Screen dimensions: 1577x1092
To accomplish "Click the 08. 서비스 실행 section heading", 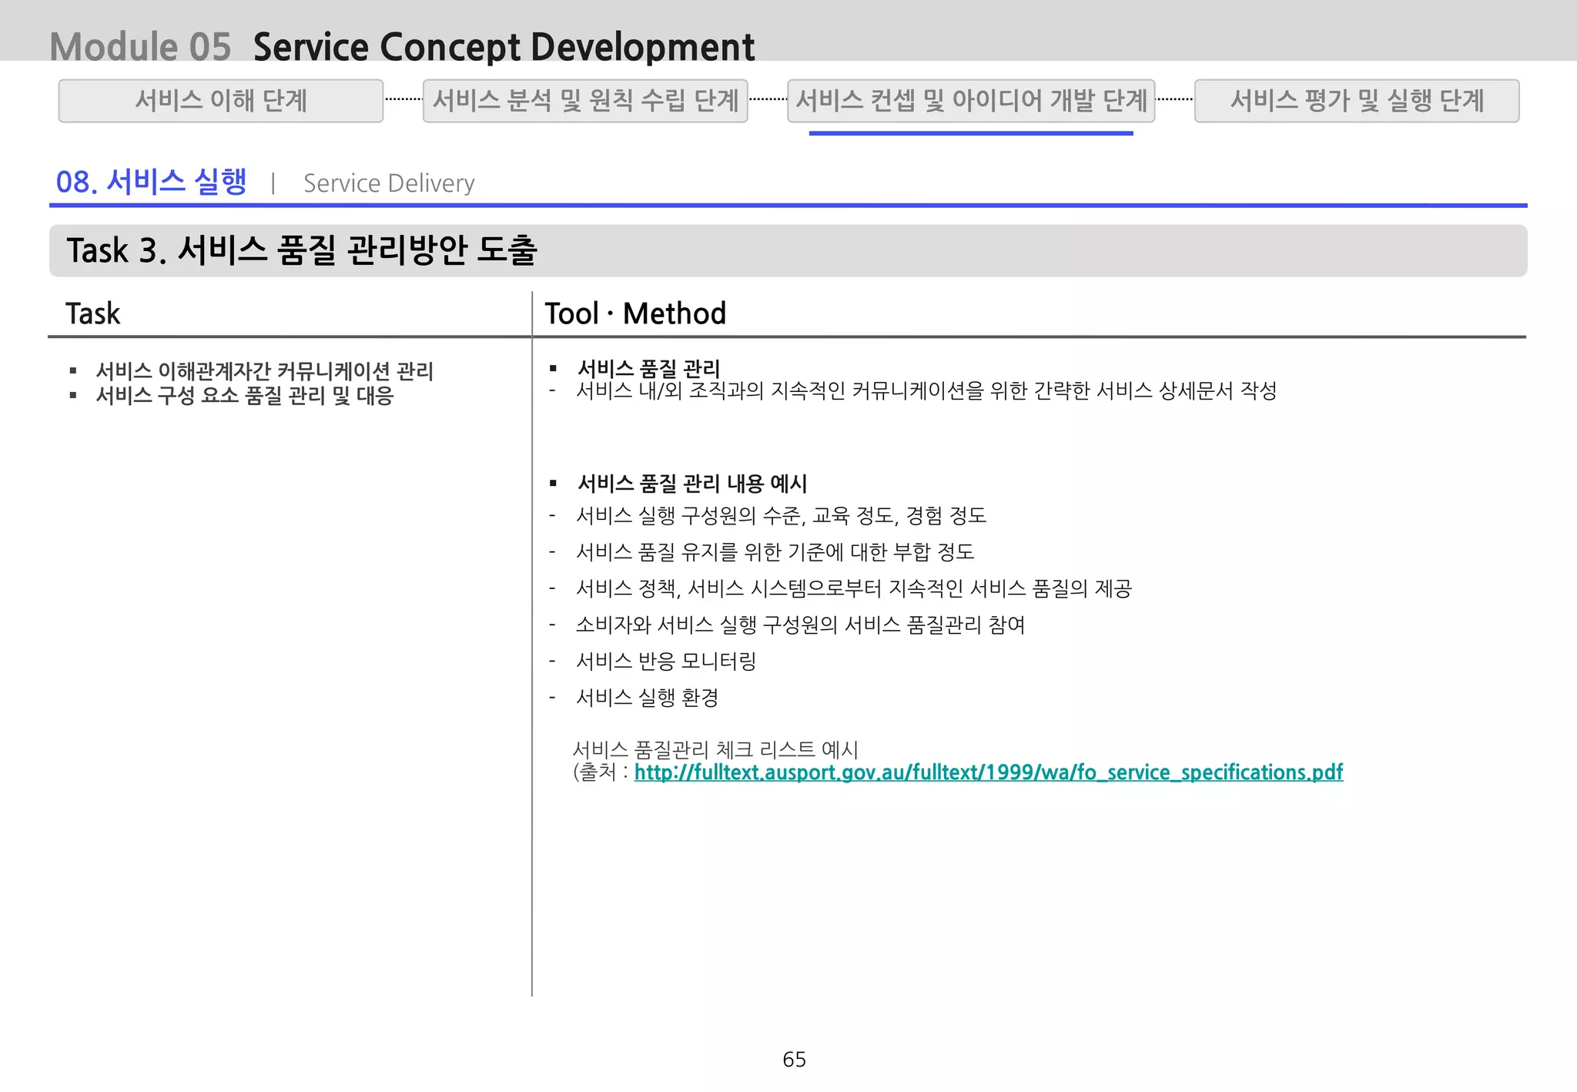I will (x=152, y=182).
